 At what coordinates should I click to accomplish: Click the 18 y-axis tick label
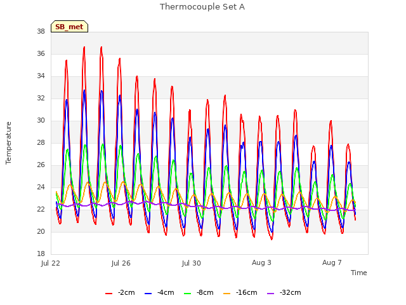click(x=41, y=254)
